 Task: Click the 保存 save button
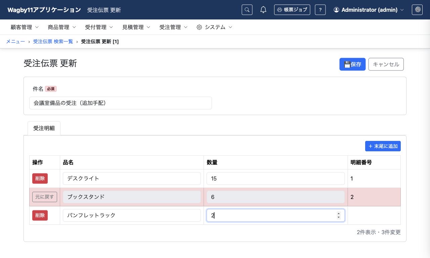(x=352, y=64)
